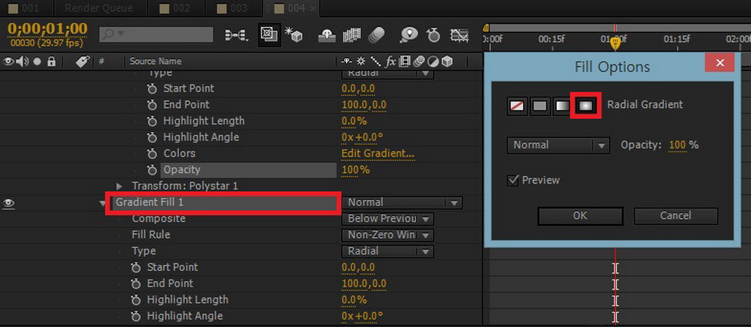Screen dimensions: 751x327
Task: Open the Composite Below Previous dropdown
Action: coord(388,219)
